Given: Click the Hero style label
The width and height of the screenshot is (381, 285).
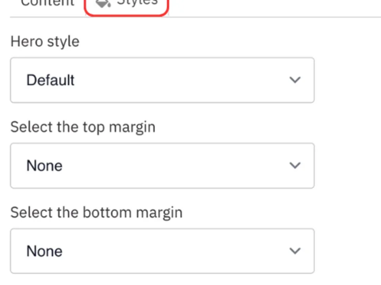Looking at the screenshot, I should [44, 41].
